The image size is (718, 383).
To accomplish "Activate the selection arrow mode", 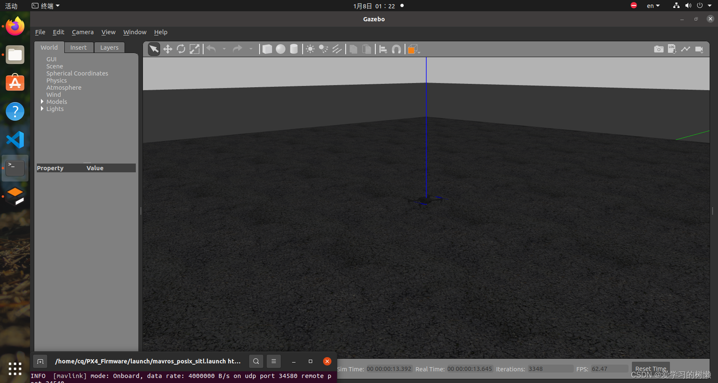I will 154,49.
